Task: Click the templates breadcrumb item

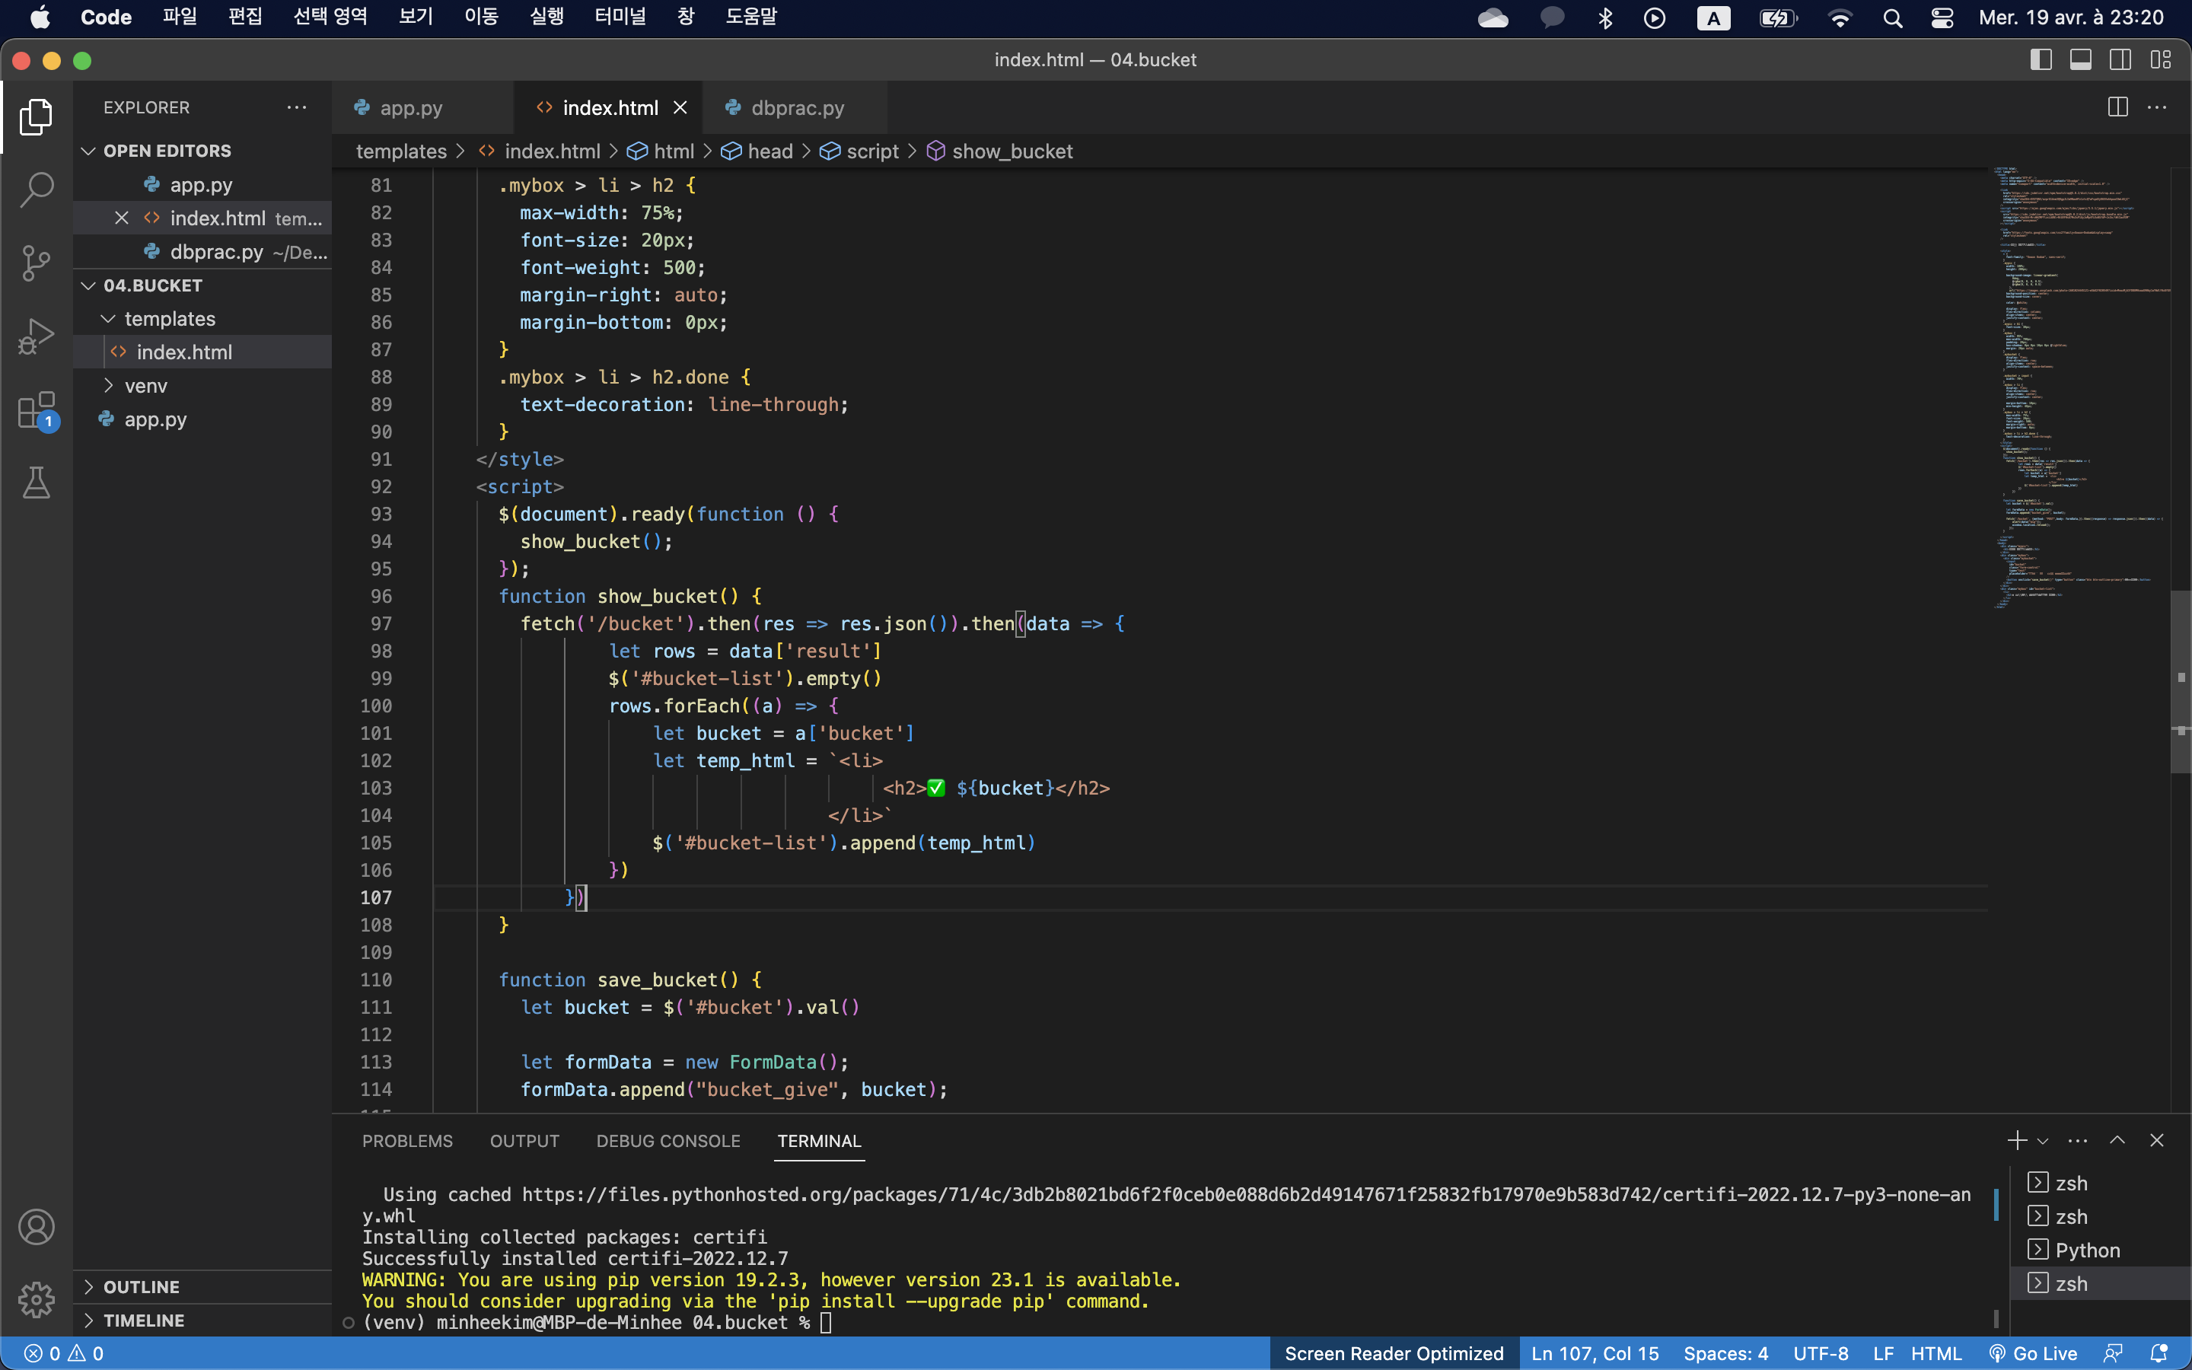Action: [401, 151]
